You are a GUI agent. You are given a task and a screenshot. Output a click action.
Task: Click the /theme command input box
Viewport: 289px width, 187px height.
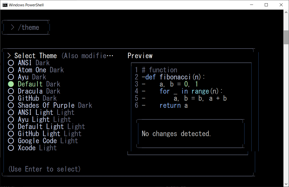point(26,28)
